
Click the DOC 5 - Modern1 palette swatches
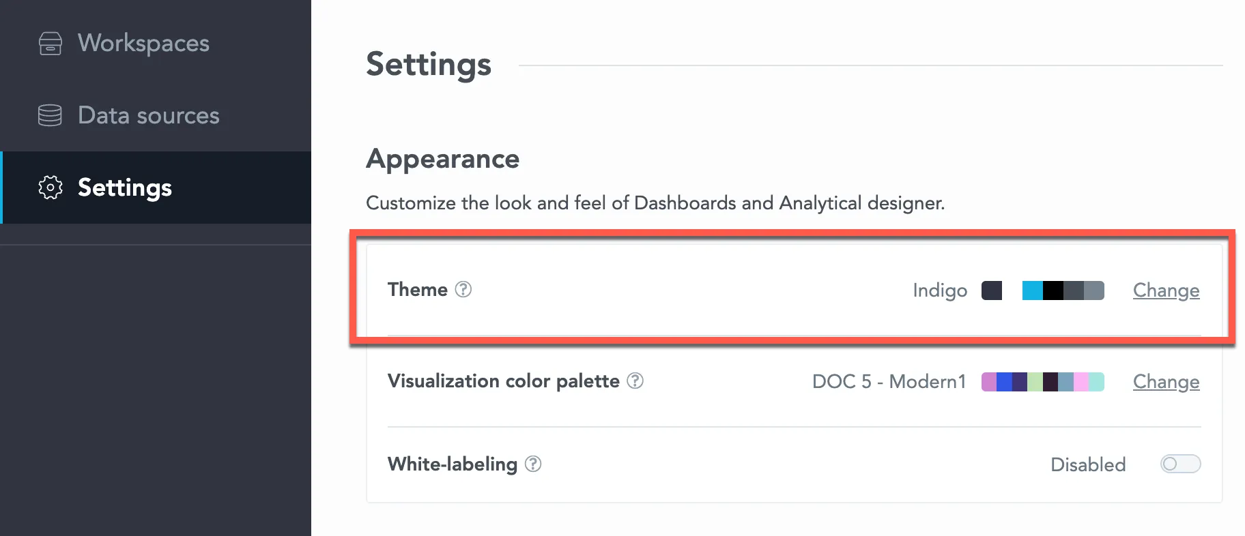(x=1042, y=381)
